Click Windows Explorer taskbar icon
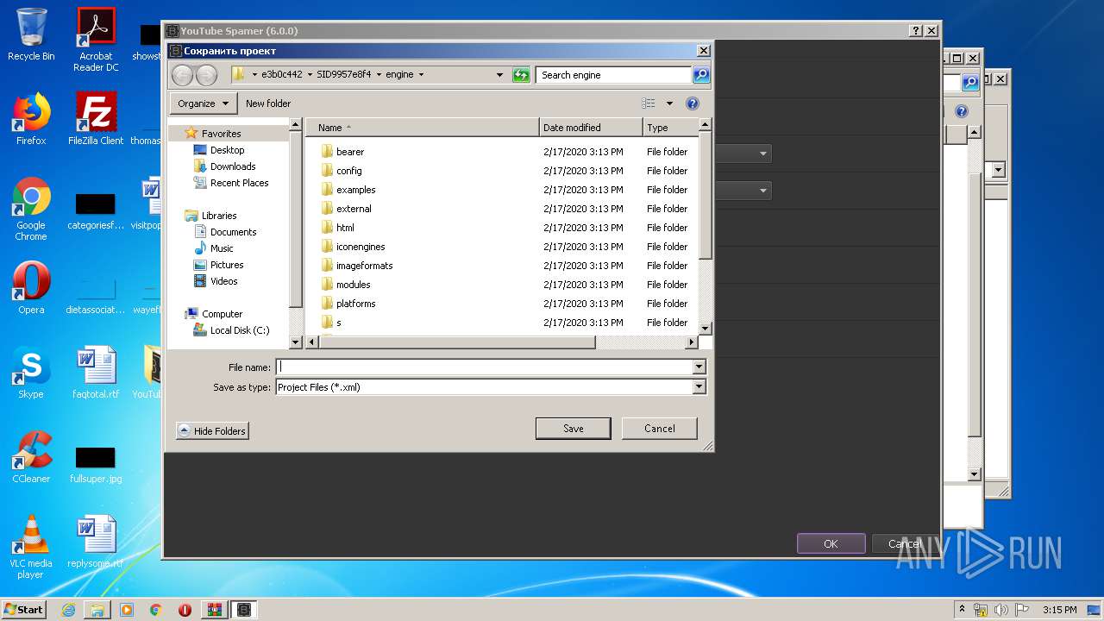 coord(97,610)
